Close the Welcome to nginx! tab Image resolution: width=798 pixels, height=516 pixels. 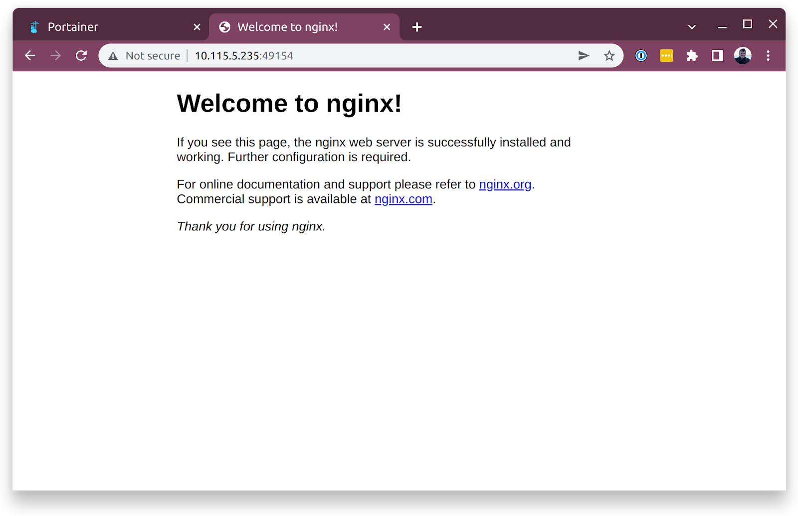click(387, 27)
